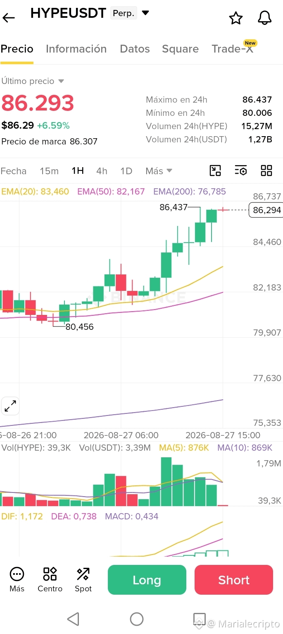Screen dimensions: 283x634
Task: Click the DIF 1,172 MACD label
Action: (22, 516)
